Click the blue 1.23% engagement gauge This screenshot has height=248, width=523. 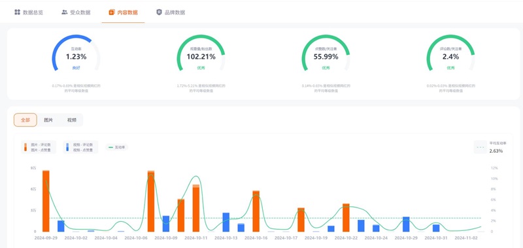click(76, 54)
